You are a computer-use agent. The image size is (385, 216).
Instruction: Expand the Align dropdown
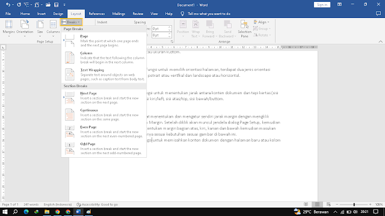[x=262, y=22]
